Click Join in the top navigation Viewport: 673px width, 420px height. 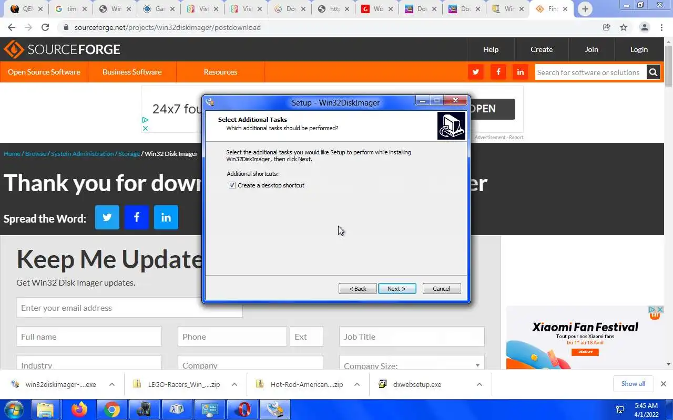pyautogui.click(x=592, y=49)
